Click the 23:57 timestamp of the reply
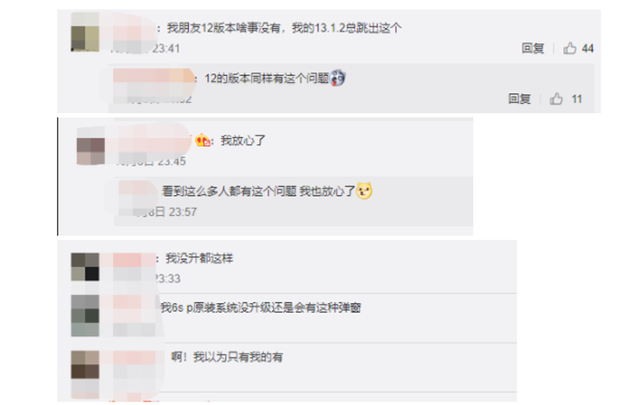The image size is (630, 405). click(x=182, y=212)
